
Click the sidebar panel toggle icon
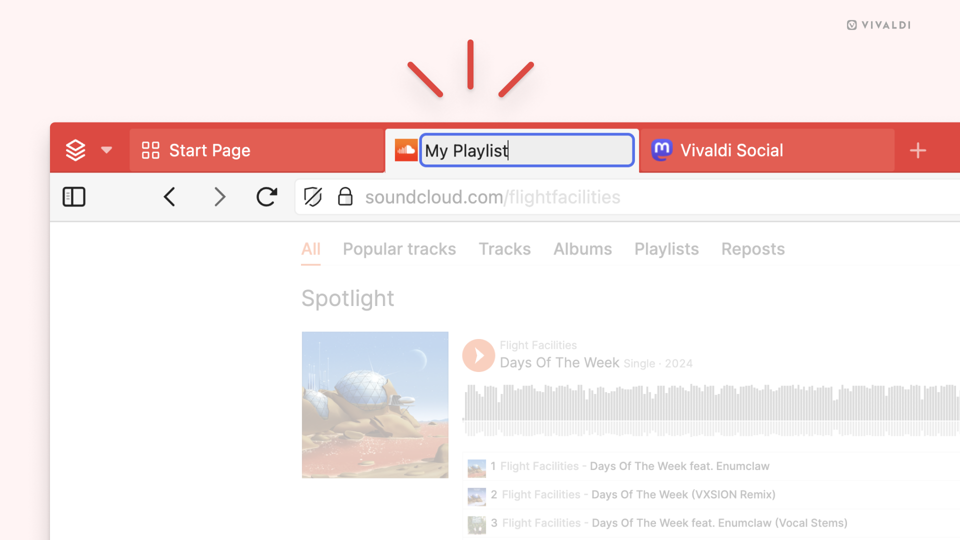click(73, 196)
